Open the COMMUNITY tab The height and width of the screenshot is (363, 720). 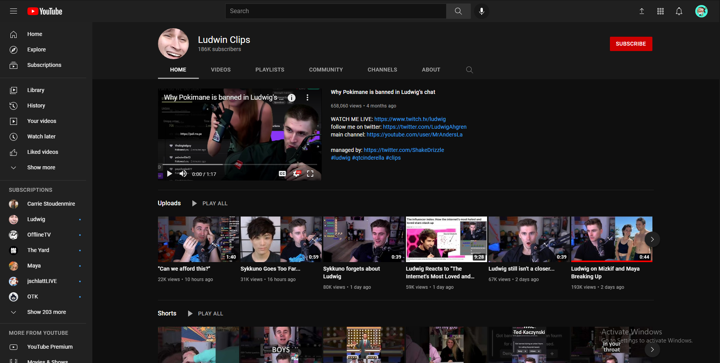(x=326, y=70)
